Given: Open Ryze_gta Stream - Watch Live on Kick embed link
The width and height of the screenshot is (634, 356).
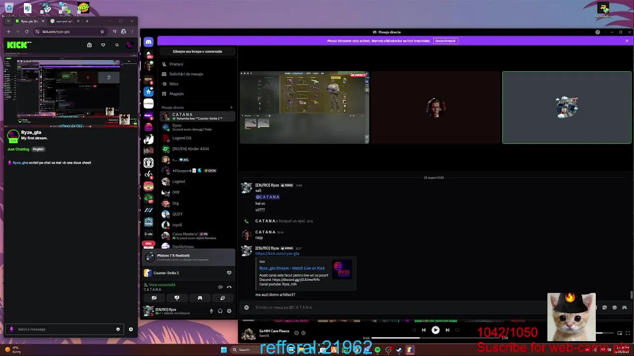Looking at the screenshot, I should pyautogui.click(x=292, y=268).
